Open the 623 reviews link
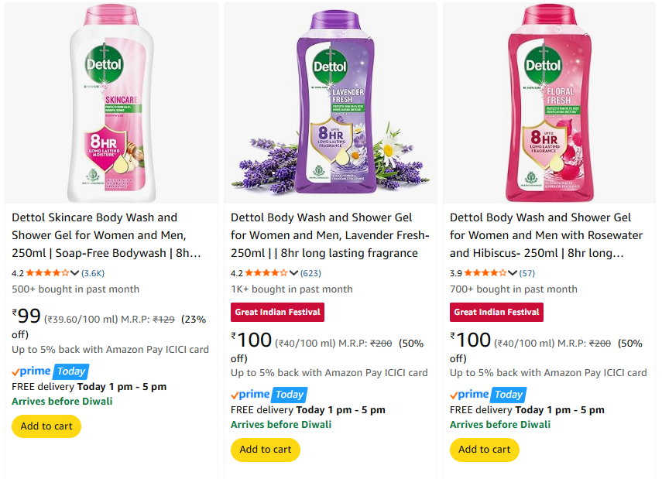This screenshot has width=662, height=479. [310, 273]
